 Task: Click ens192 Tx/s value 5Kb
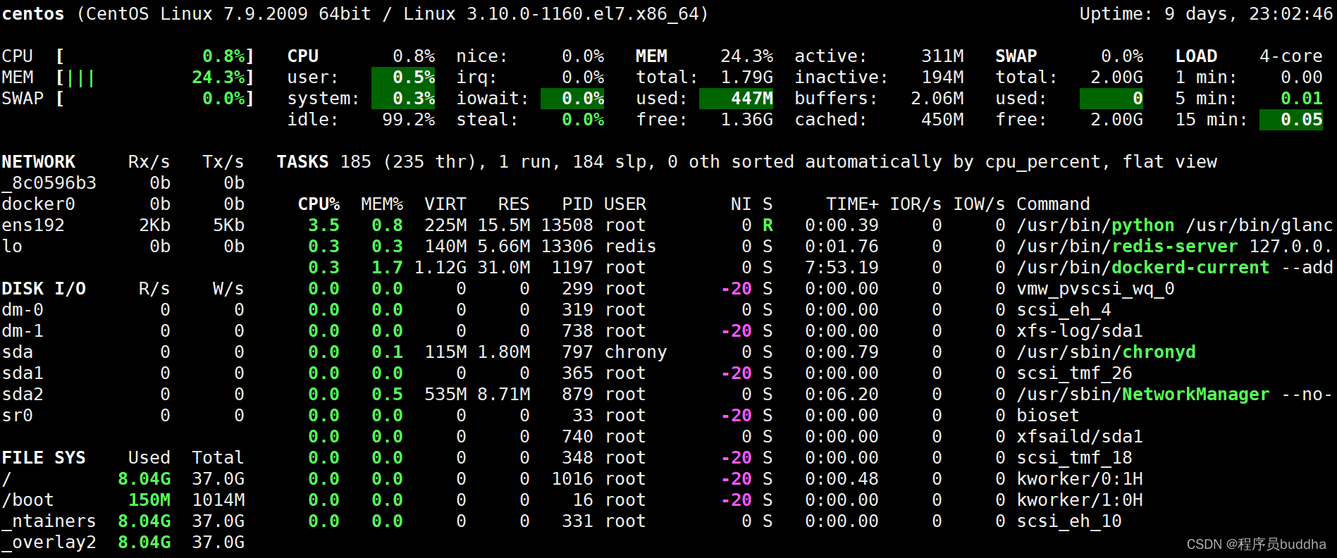[x=228, y=225]
